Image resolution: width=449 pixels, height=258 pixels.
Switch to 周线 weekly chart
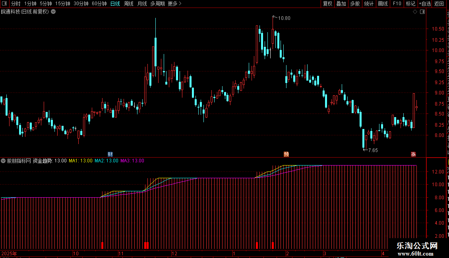(129, 4)
